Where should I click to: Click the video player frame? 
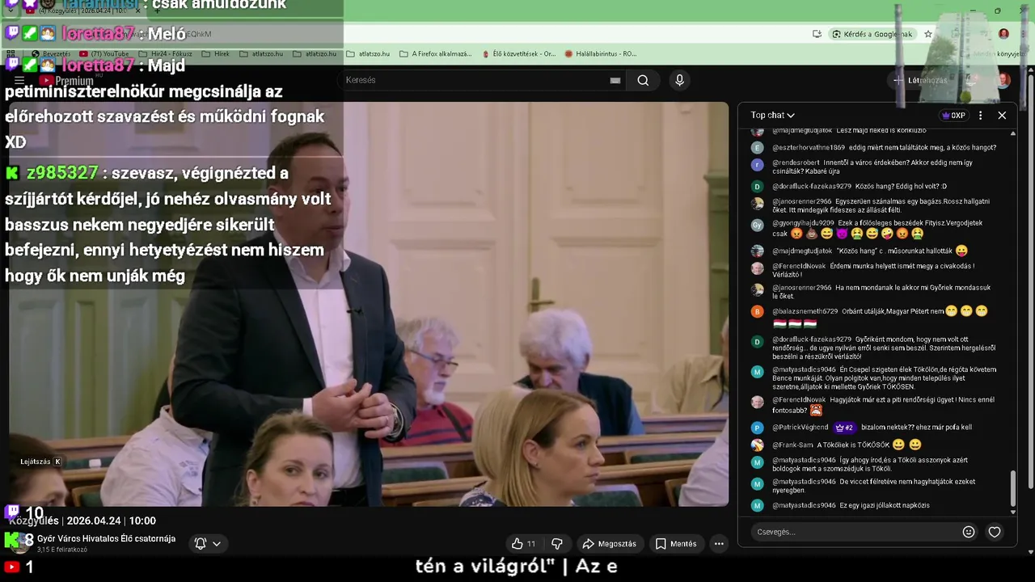(369, 304)
